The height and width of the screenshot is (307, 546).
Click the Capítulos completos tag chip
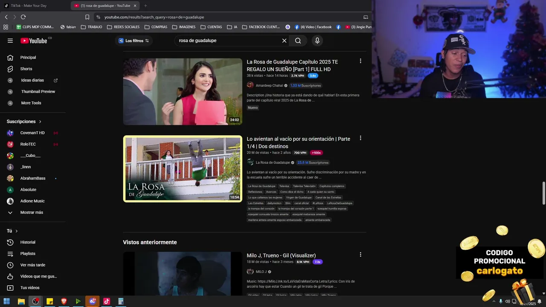[x=331, y=186]
